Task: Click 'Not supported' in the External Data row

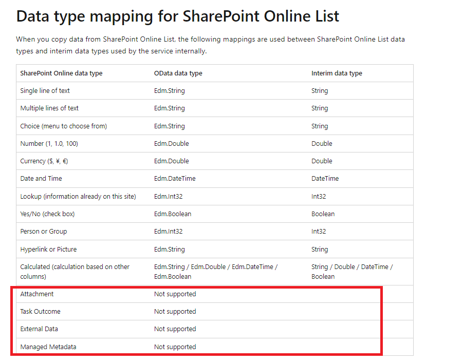Action: tap(175, 329)
